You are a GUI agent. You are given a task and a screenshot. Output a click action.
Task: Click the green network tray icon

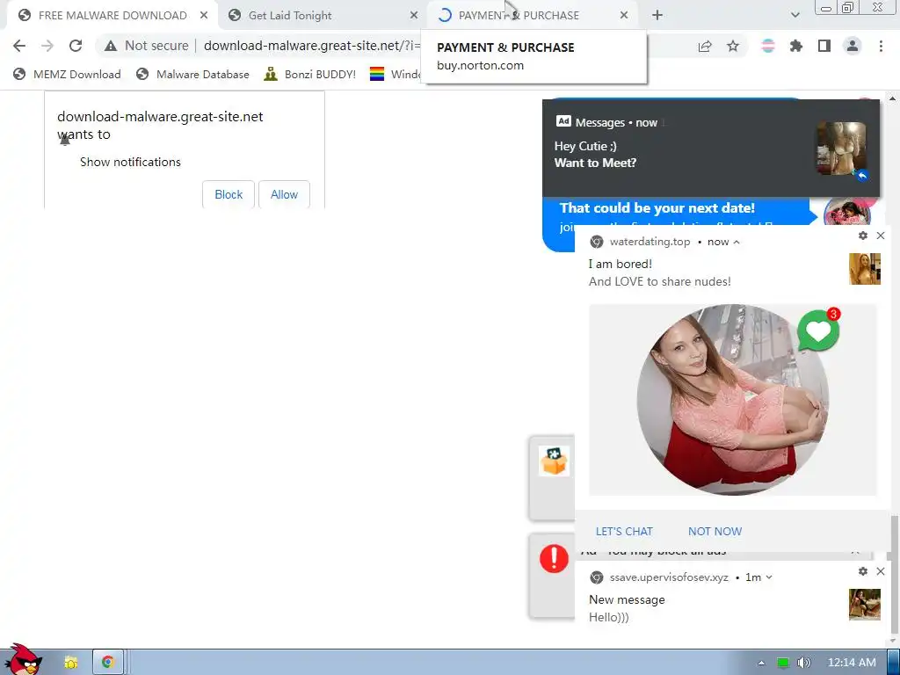783,663
